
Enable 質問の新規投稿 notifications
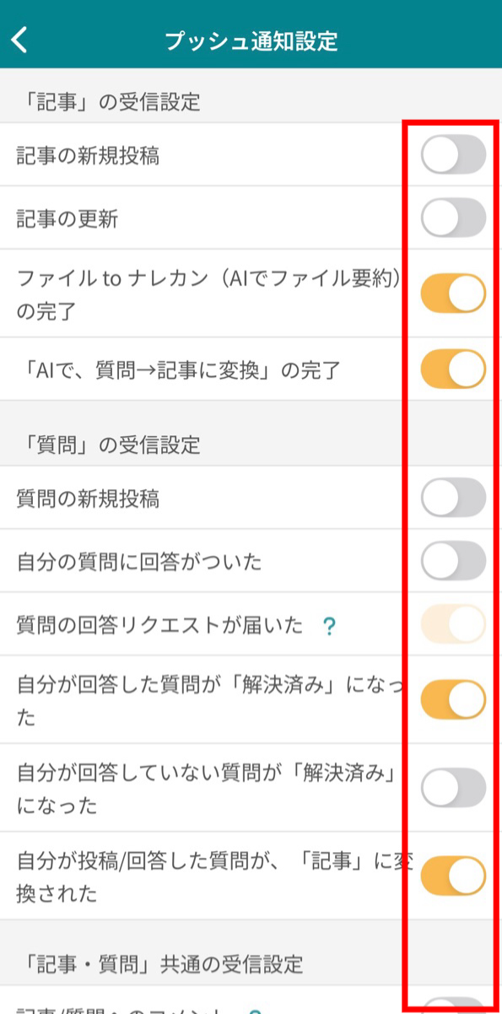click(452, 498)
